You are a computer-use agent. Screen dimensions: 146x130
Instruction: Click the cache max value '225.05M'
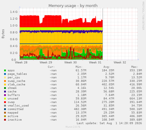136,92
